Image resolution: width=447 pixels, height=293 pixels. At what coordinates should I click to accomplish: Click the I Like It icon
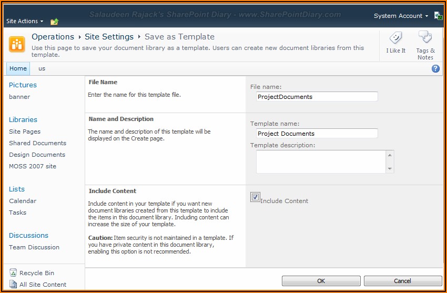(x=395, y=38)
